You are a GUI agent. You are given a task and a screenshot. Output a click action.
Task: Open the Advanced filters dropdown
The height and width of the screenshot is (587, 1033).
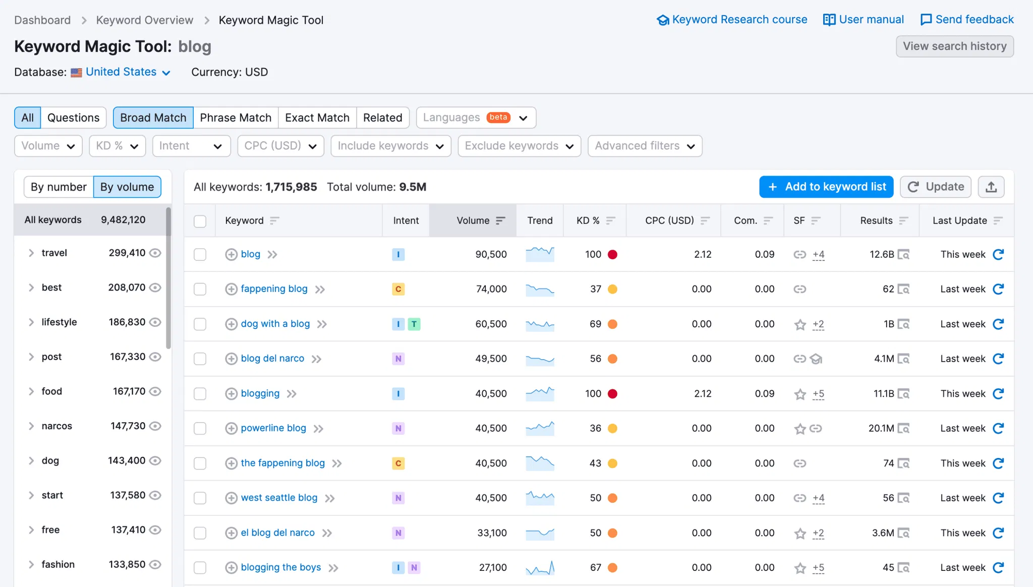pyautogui.click(x=645, y=146)
